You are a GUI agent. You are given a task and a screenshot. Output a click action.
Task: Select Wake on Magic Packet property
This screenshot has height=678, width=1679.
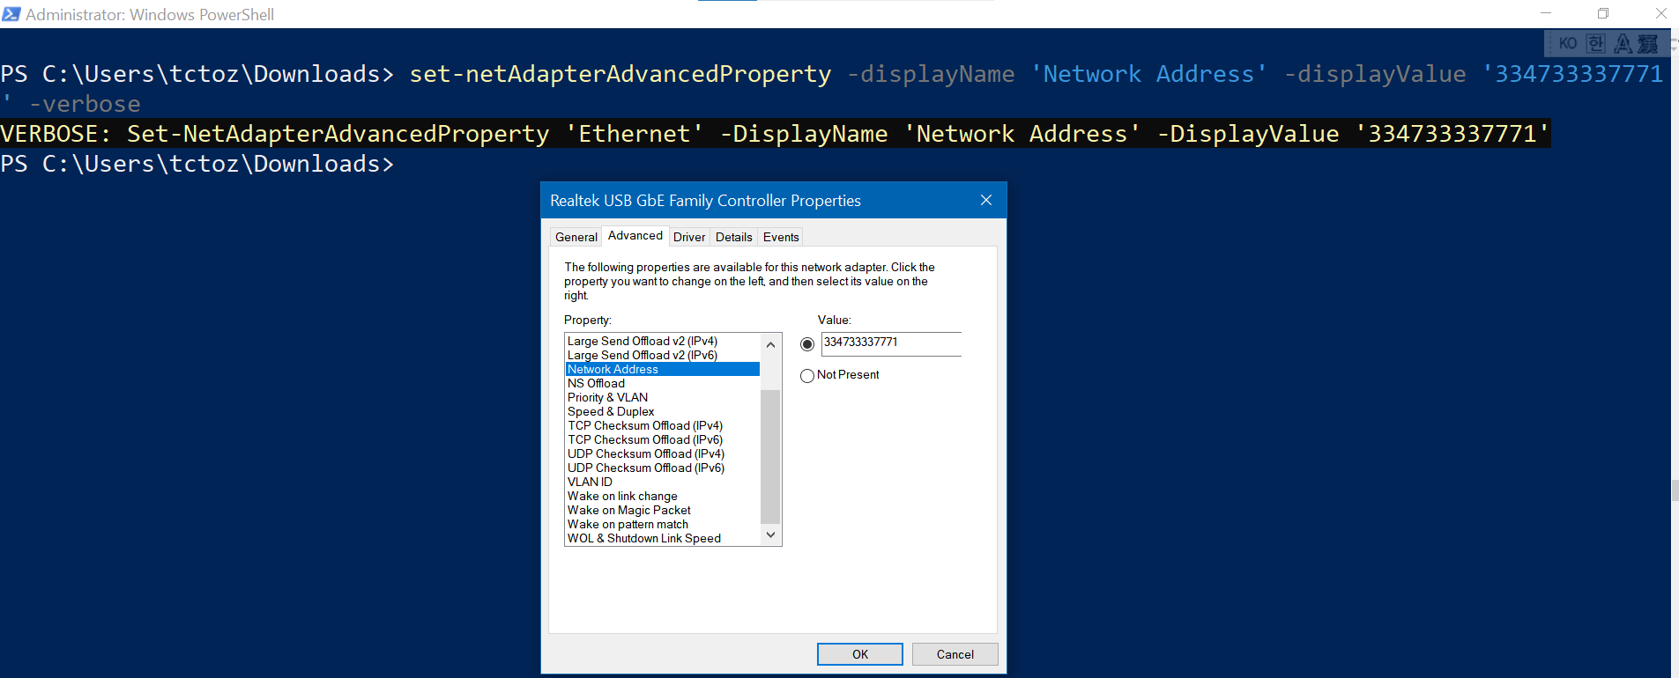coord(663,510)
